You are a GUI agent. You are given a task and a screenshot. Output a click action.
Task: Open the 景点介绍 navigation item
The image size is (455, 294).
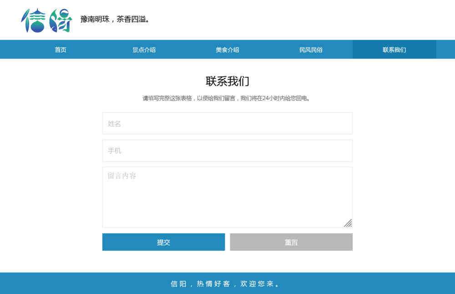[144, 50]
